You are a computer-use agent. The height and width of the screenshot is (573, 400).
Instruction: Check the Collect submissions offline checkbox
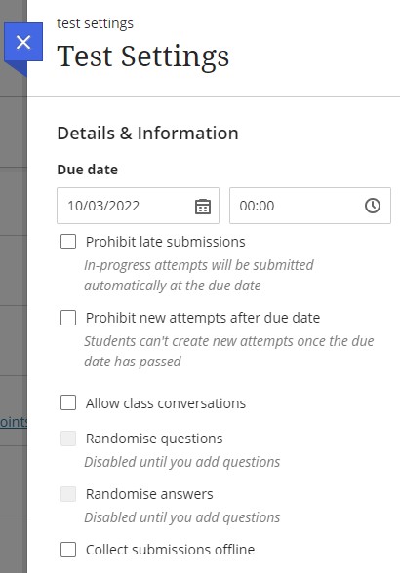coord(68,550)
